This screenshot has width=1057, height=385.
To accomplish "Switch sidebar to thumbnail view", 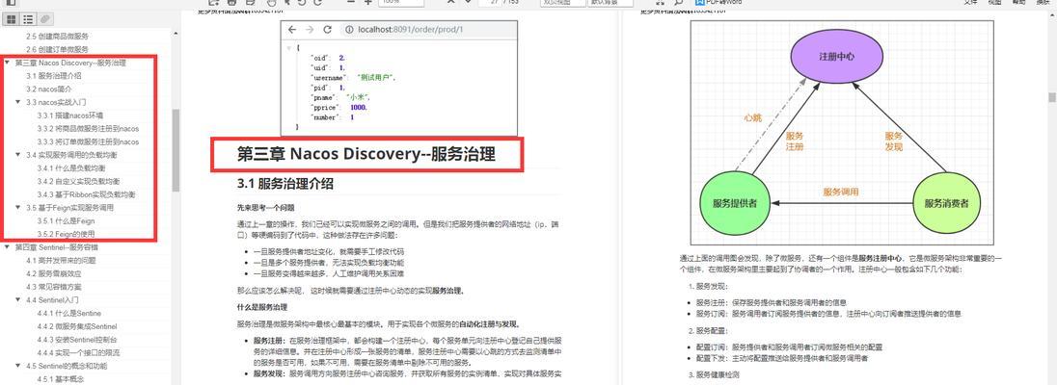I will [12, 19].
